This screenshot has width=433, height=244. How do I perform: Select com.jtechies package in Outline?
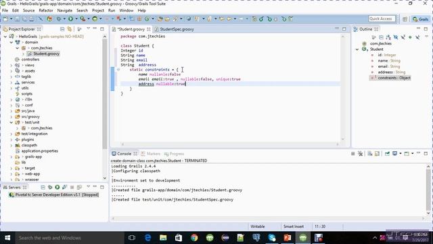tap(380, 43)
